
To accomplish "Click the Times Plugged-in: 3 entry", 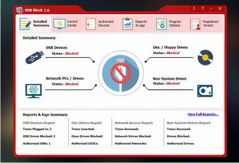I will click(x=37, y=129).
